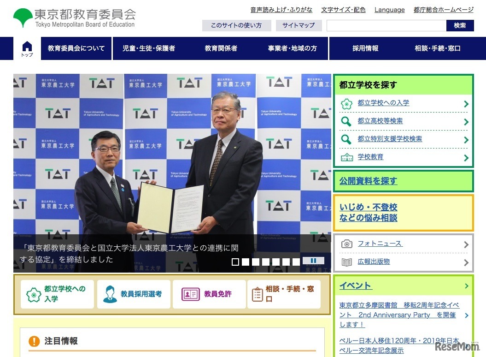Click 東京都教育委員会 site title

[x=85, y=14]
